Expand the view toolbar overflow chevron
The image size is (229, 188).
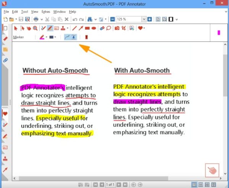pos(177,19)
